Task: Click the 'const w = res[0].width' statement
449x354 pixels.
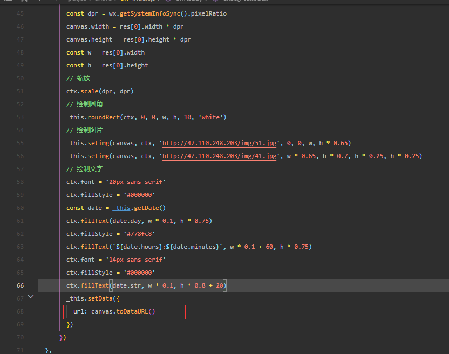Action: [x=105, y=52]
